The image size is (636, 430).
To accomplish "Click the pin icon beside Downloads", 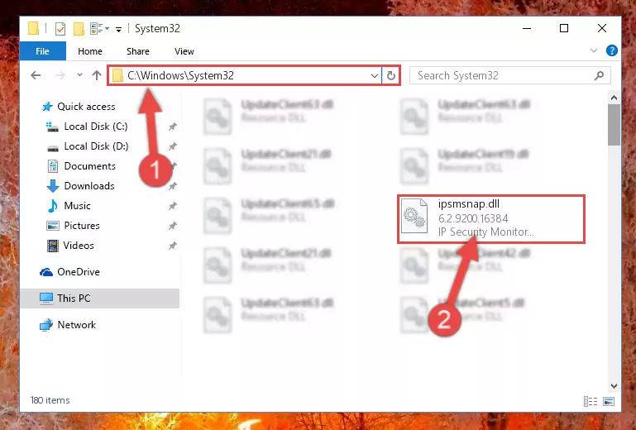I will tap(172, 186).
